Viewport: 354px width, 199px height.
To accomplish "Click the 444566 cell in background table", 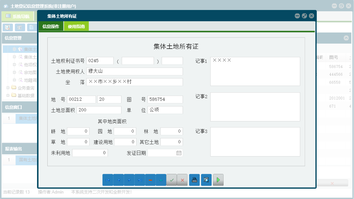I will tap(336, 74).
